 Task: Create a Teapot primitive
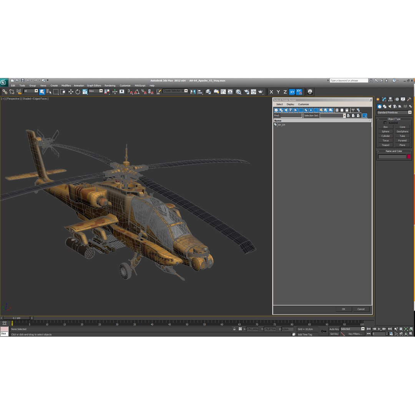pyautogui.click(x=385, y=145)
